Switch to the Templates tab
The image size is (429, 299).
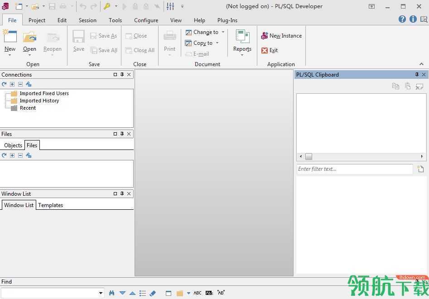click(50, 205)
